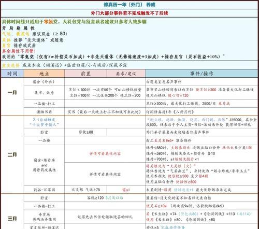This screenshot has height=229, width=259.
Task: Select the red text "其余属性不用管!"
Action: tap(19, 51)
